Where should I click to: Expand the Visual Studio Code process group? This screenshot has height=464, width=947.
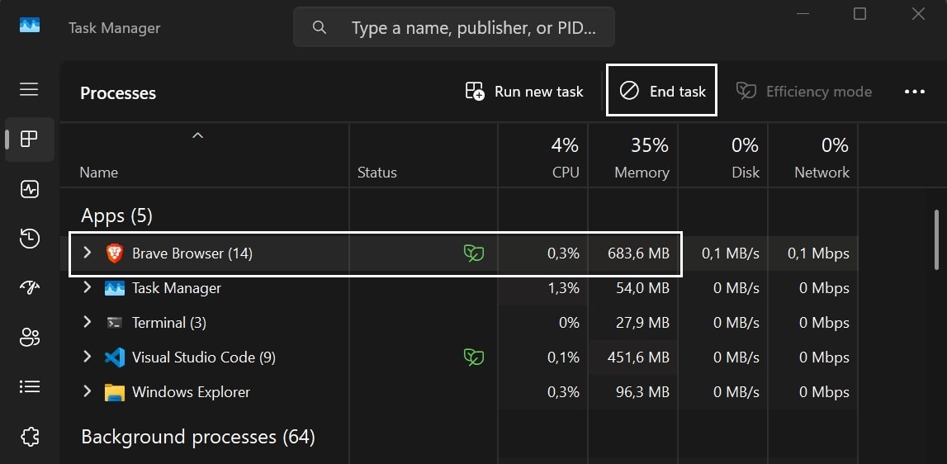tap(87, 357)
